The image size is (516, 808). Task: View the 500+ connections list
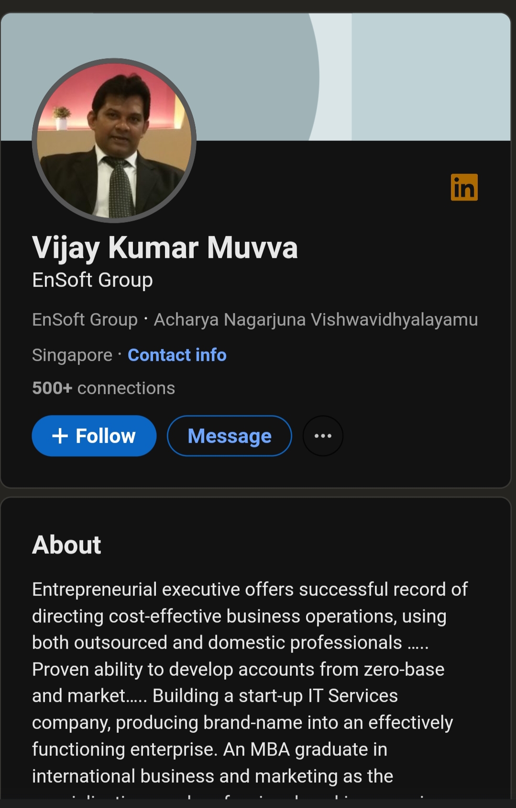[x=103, y=388]
